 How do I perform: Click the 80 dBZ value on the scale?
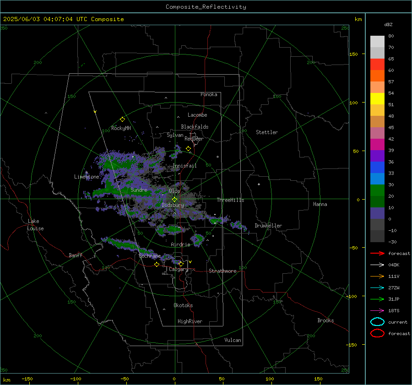[x=391, y=36]
